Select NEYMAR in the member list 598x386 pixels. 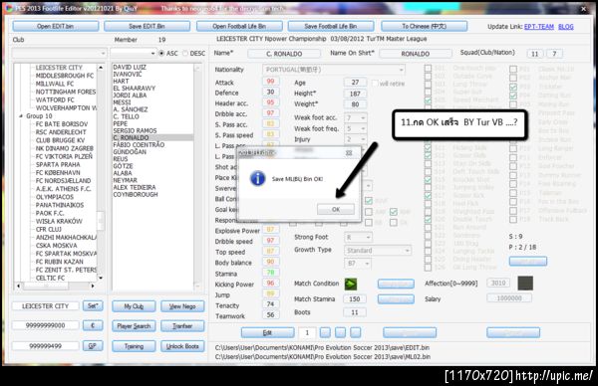(125, 180)
